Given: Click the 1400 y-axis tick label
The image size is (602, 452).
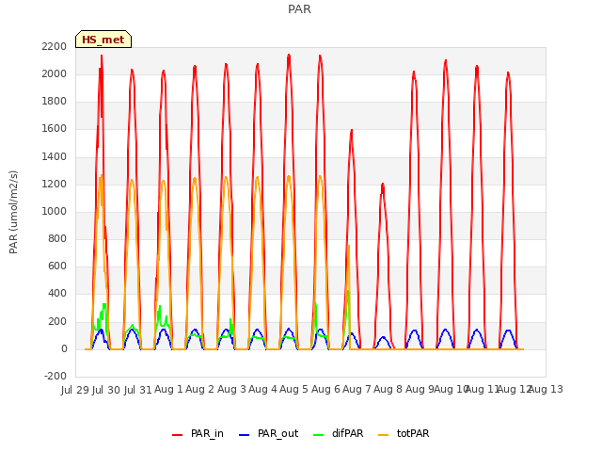Looking at the screenshot, I should tap(55, 156).
